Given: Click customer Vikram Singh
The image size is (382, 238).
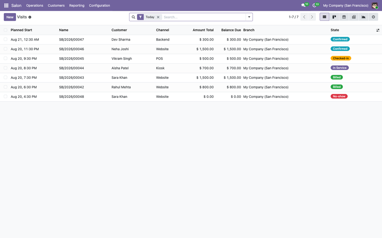Looking at the screenshot, I should click(122, 58).
